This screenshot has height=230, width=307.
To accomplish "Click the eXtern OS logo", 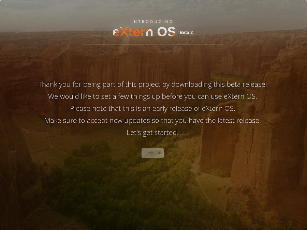I will (x=144, y=32).
